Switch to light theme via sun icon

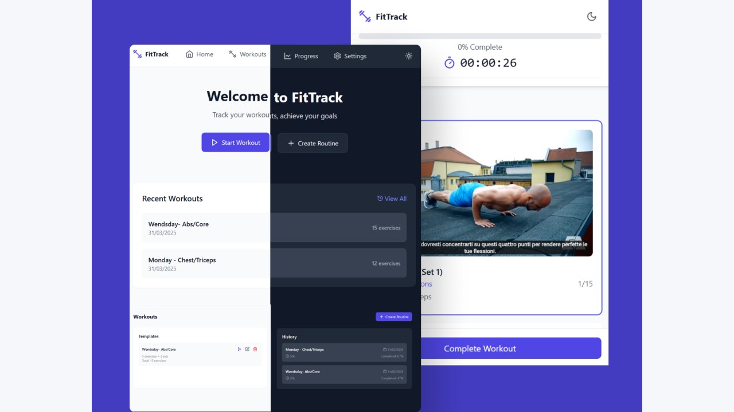pos(408,56)
